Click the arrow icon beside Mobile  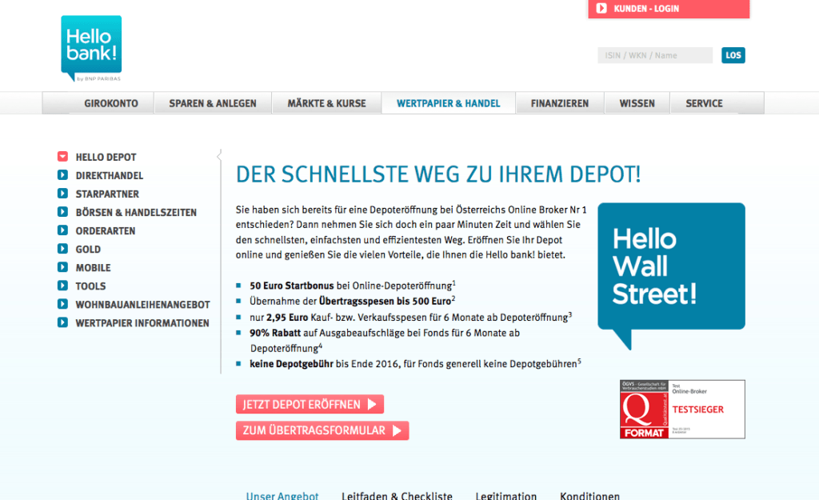(x=62, y=267)
